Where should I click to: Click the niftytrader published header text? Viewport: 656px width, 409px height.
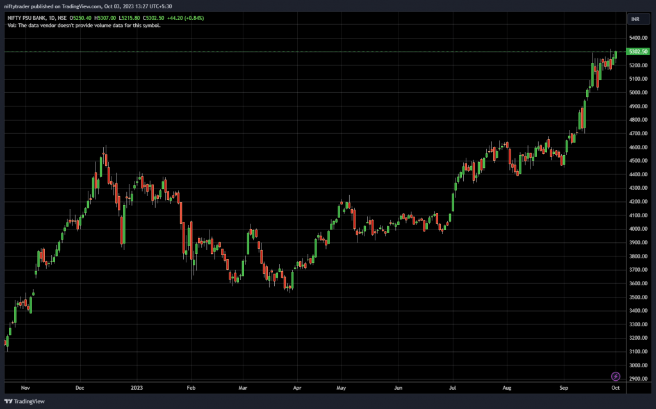pyautogui.click(x=88, y=6)
